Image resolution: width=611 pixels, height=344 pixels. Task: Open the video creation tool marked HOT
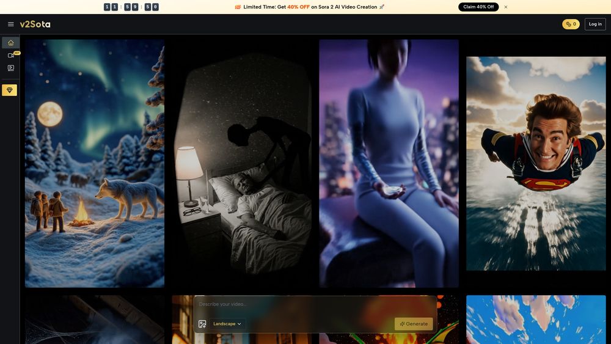10,56
